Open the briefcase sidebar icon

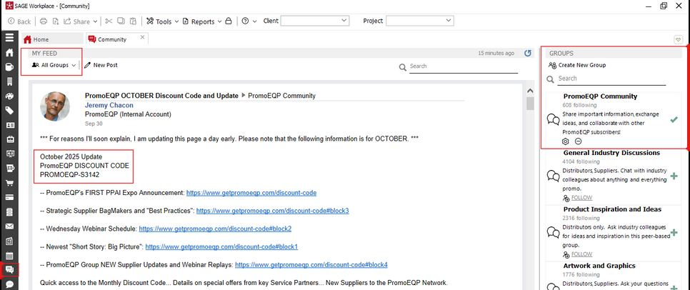(x=9, y=139)
